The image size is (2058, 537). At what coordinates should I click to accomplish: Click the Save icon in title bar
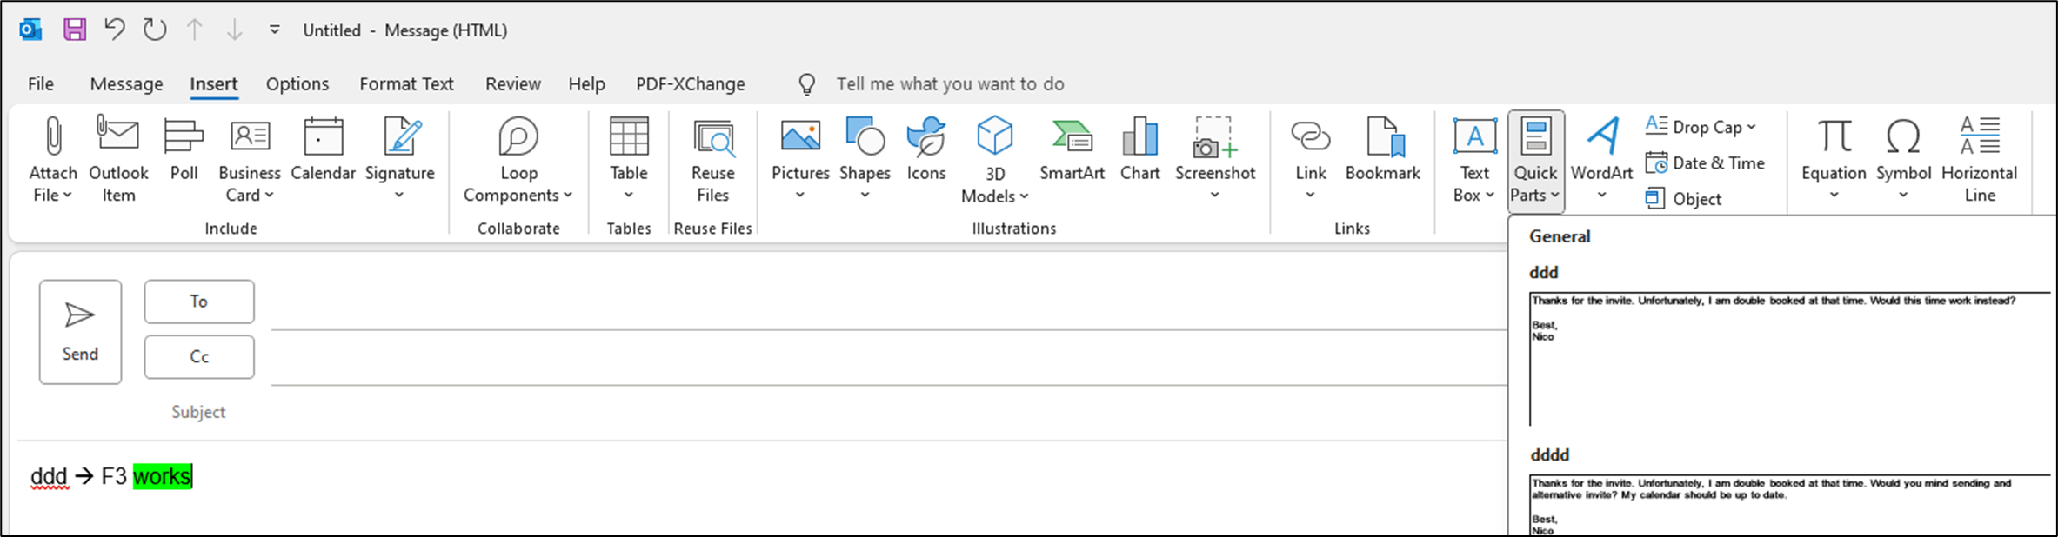[75, 30]
